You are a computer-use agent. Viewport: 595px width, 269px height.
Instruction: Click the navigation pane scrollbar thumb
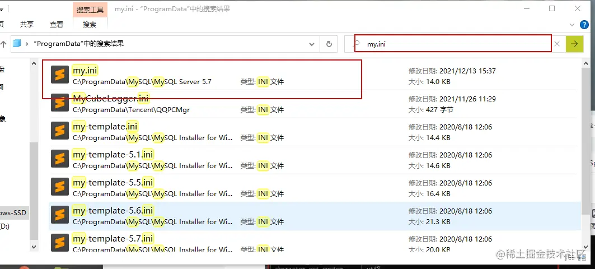click(x=34, y=191)
